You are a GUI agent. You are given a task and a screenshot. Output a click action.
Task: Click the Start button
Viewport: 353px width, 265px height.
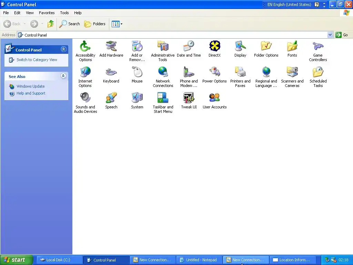point(16,260)
